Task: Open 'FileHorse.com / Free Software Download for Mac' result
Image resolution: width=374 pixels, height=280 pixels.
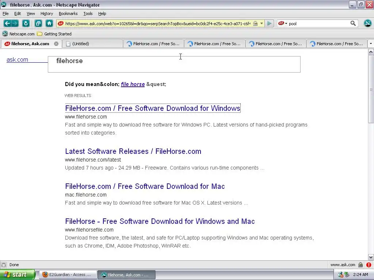Action: click(145, 186)
